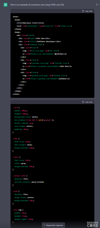Click the intro text about business card
Image resolution: width=100 pixels, height=228 pixels.
(x=37, y=5)
